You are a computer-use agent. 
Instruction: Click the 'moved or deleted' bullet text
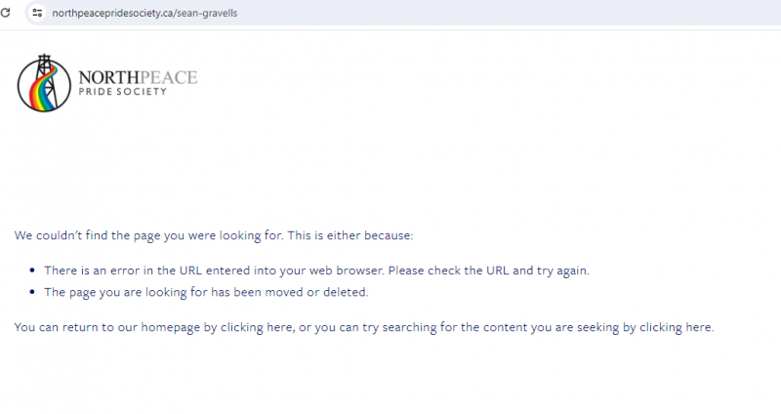[316, 292]
